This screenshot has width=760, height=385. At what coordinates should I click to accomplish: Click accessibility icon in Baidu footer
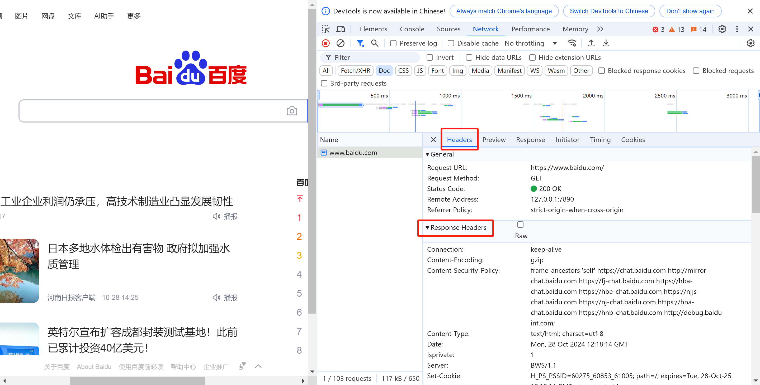[x=242, y=366]
